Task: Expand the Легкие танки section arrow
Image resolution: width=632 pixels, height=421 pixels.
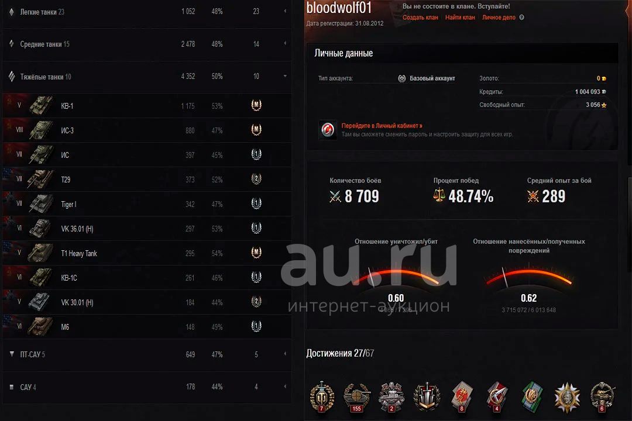Action: [285, 11]
